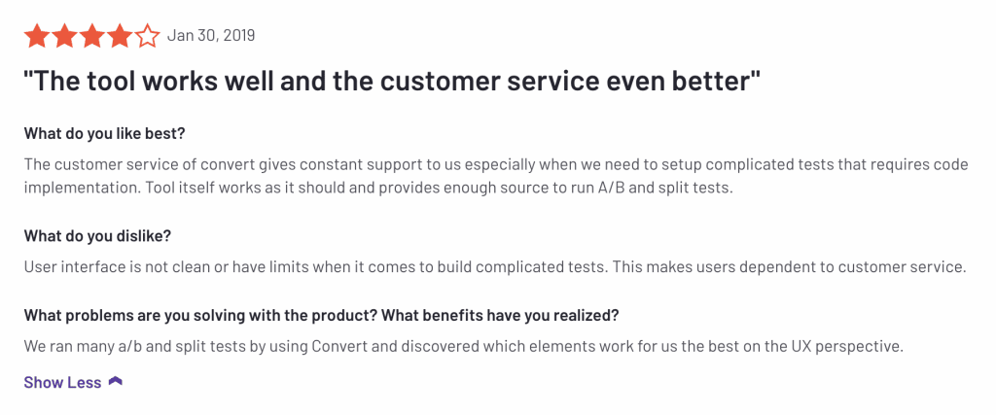
Task: Select the "What do you dislike?" heading
Action: coord(97,237)
